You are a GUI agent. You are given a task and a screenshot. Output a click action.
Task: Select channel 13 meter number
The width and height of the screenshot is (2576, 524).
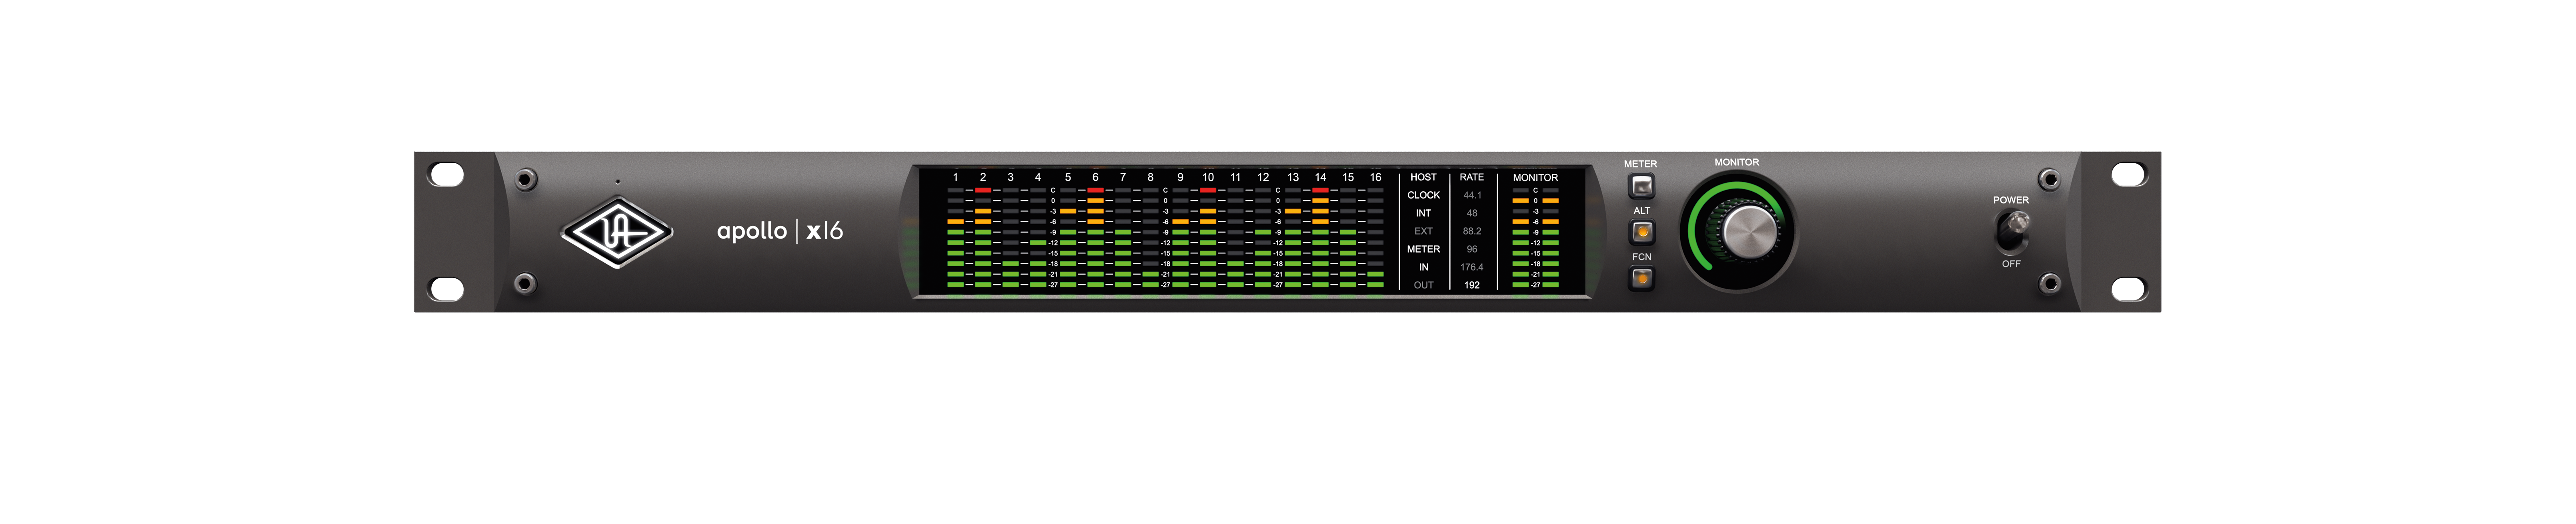[x=1293, y=177]
